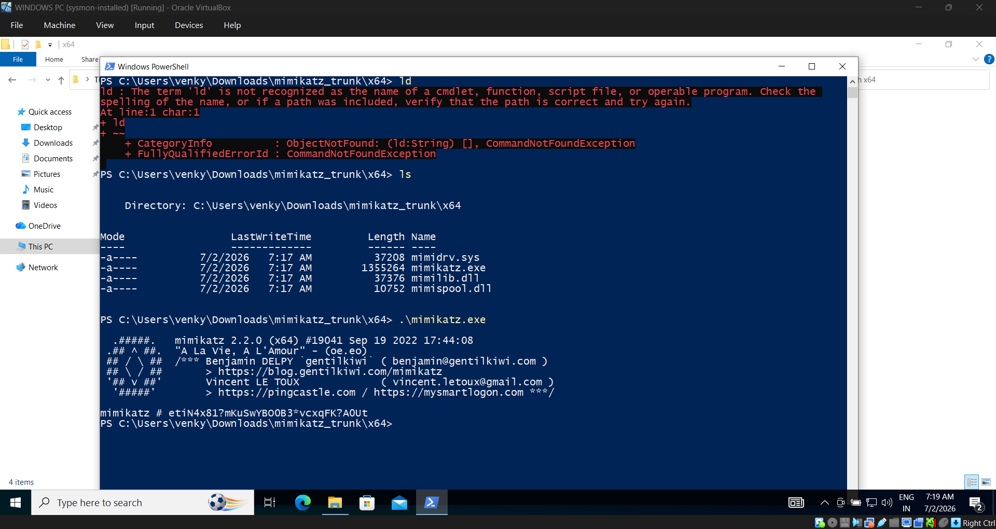
Task: Click Properties icon in Explorer quick access toolbar
Action: point(25,45)
